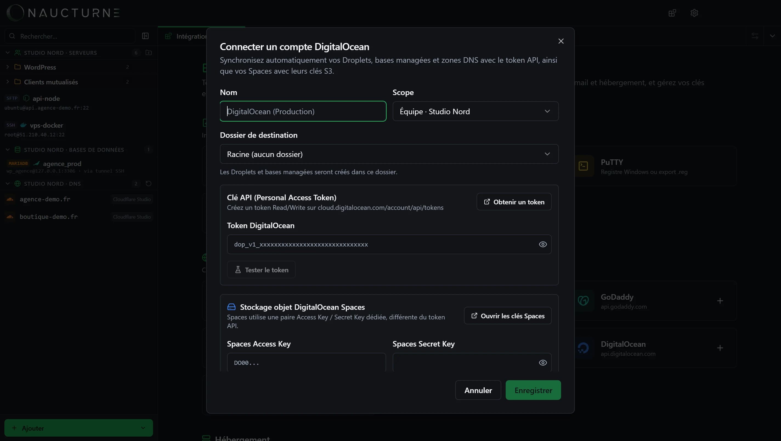781x441 pixels.
Task: Open the Ajouter dropdown arrow
Action: 143,428
